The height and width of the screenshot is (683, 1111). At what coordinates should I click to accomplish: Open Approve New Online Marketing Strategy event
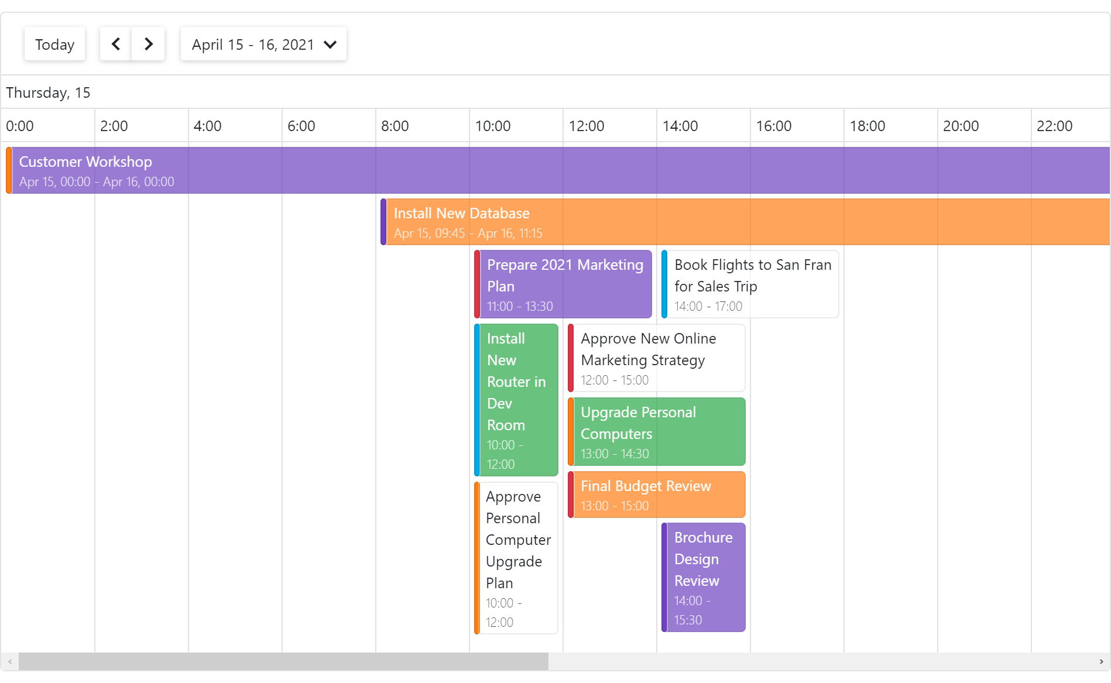point(656,358)
